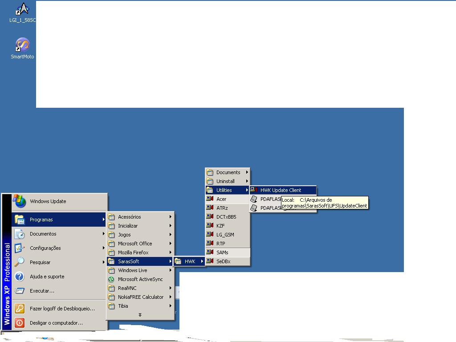Click the Jogos folder icon
The width and height of the screenshot is (456, 342).
tap(111, 235)
